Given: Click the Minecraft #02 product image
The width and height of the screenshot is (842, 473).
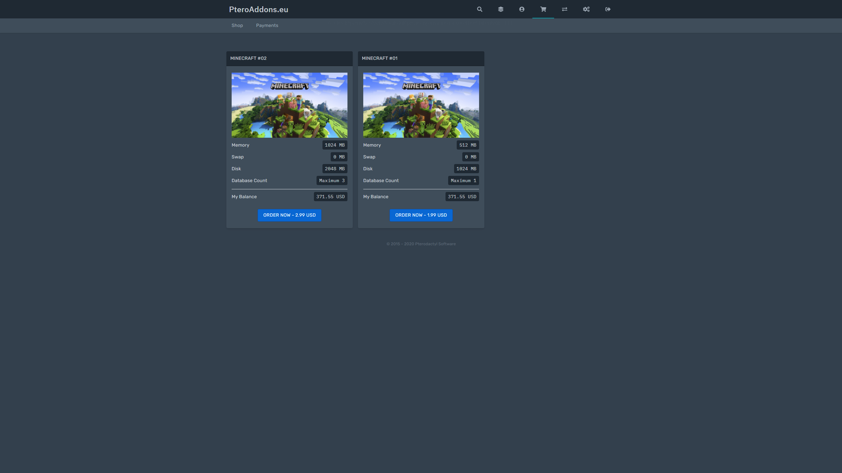Looking at the screenshot, I should (289, 105).
